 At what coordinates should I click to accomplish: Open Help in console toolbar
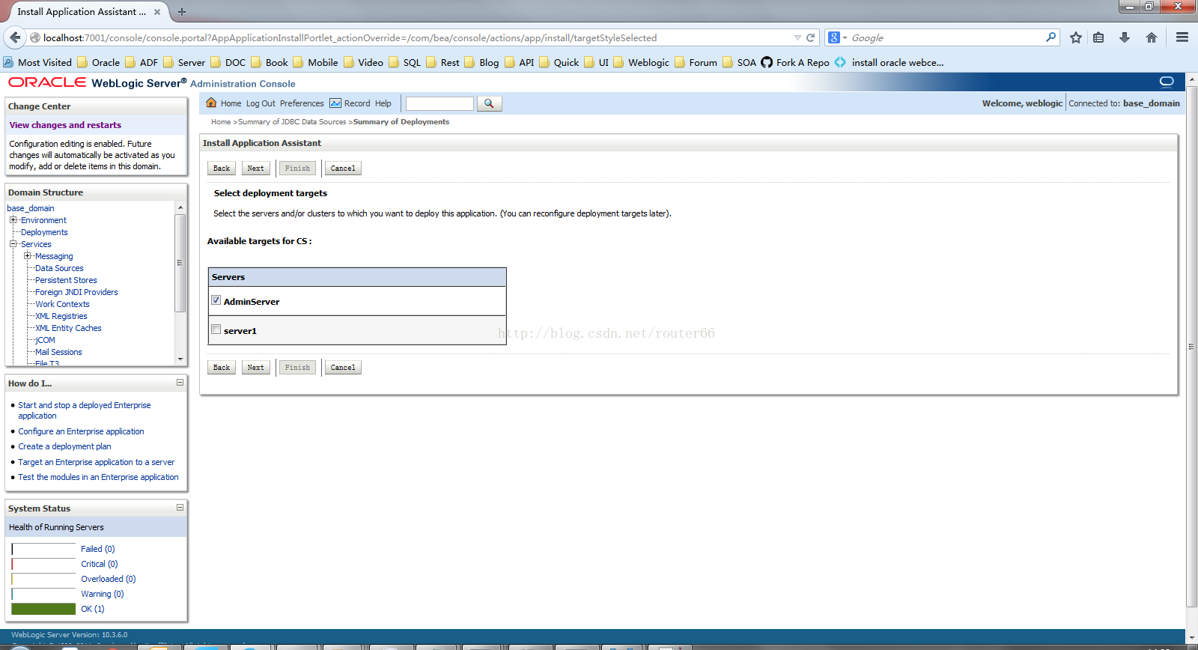[383, 103]
